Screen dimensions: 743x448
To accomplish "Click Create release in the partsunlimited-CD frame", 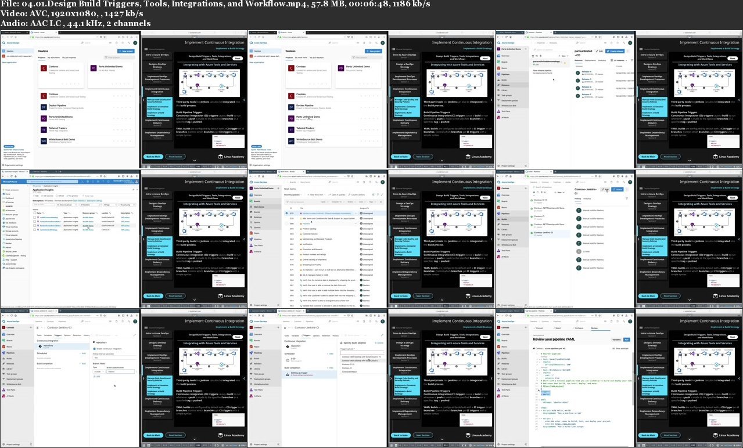I will (615, 51).
